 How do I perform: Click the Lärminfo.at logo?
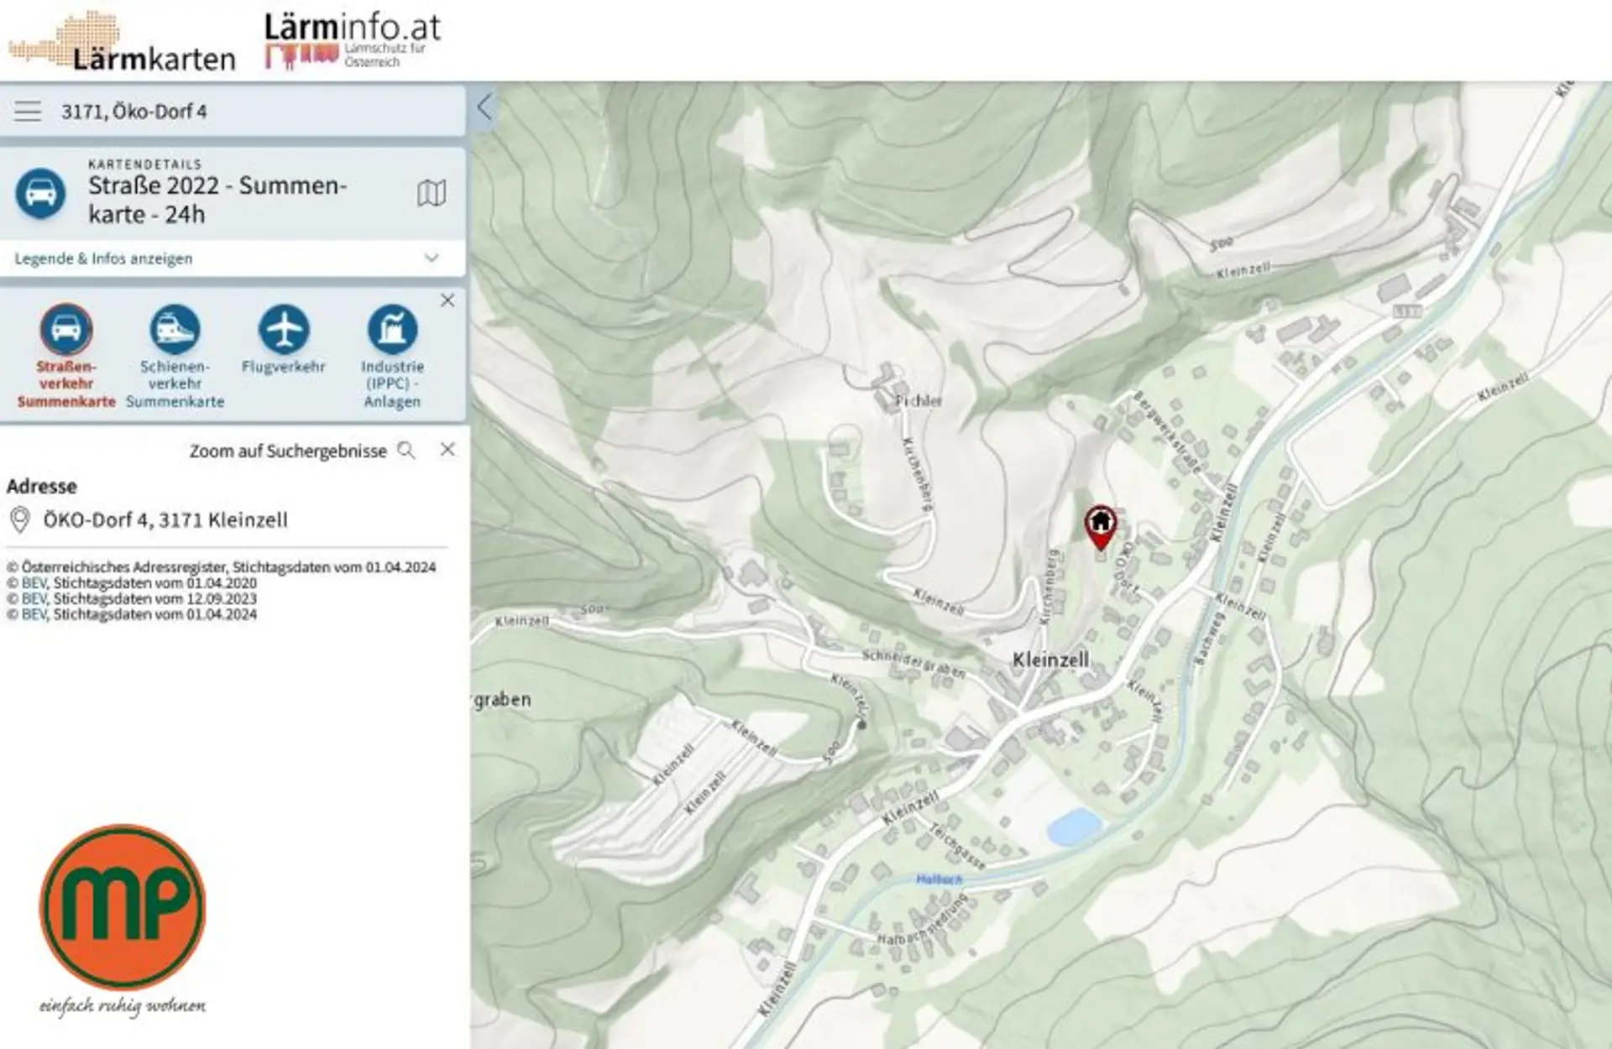click(353, 39)
